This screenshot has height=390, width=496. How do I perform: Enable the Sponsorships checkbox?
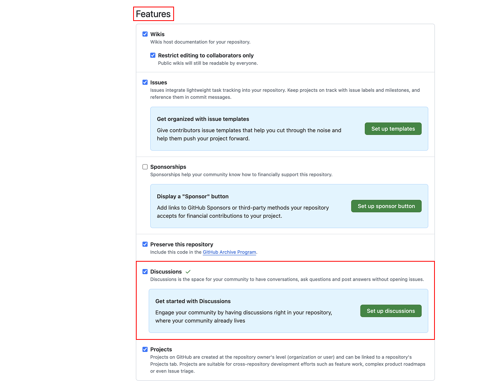click(145, 167)
